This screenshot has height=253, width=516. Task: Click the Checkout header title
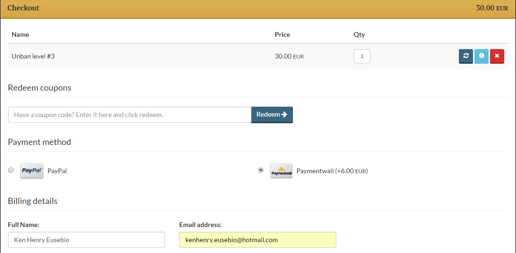click(23, 8)
